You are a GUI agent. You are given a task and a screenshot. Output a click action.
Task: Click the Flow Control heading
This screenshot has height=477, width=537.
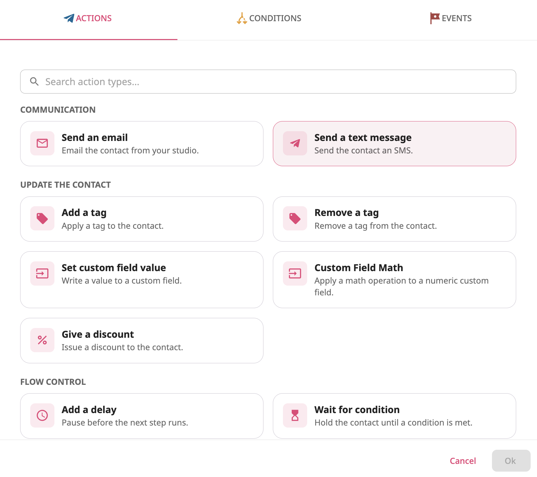pos(53,382)
